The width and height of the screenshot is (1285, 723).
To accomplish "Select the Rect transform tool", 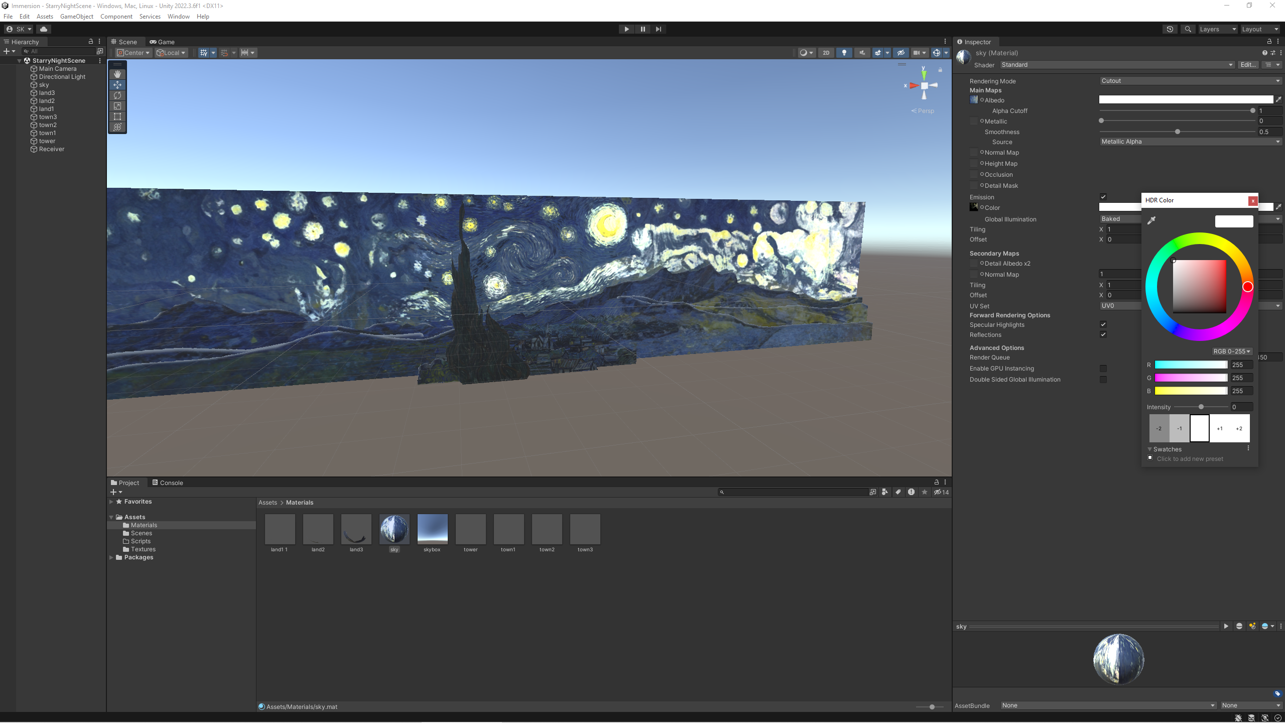I will [x=117, y=116].
